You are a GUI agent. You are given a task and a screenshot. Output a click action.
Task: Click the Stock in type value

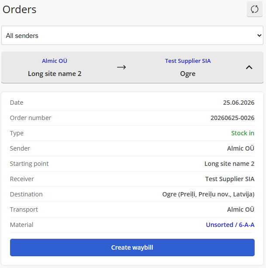point(242,133)
